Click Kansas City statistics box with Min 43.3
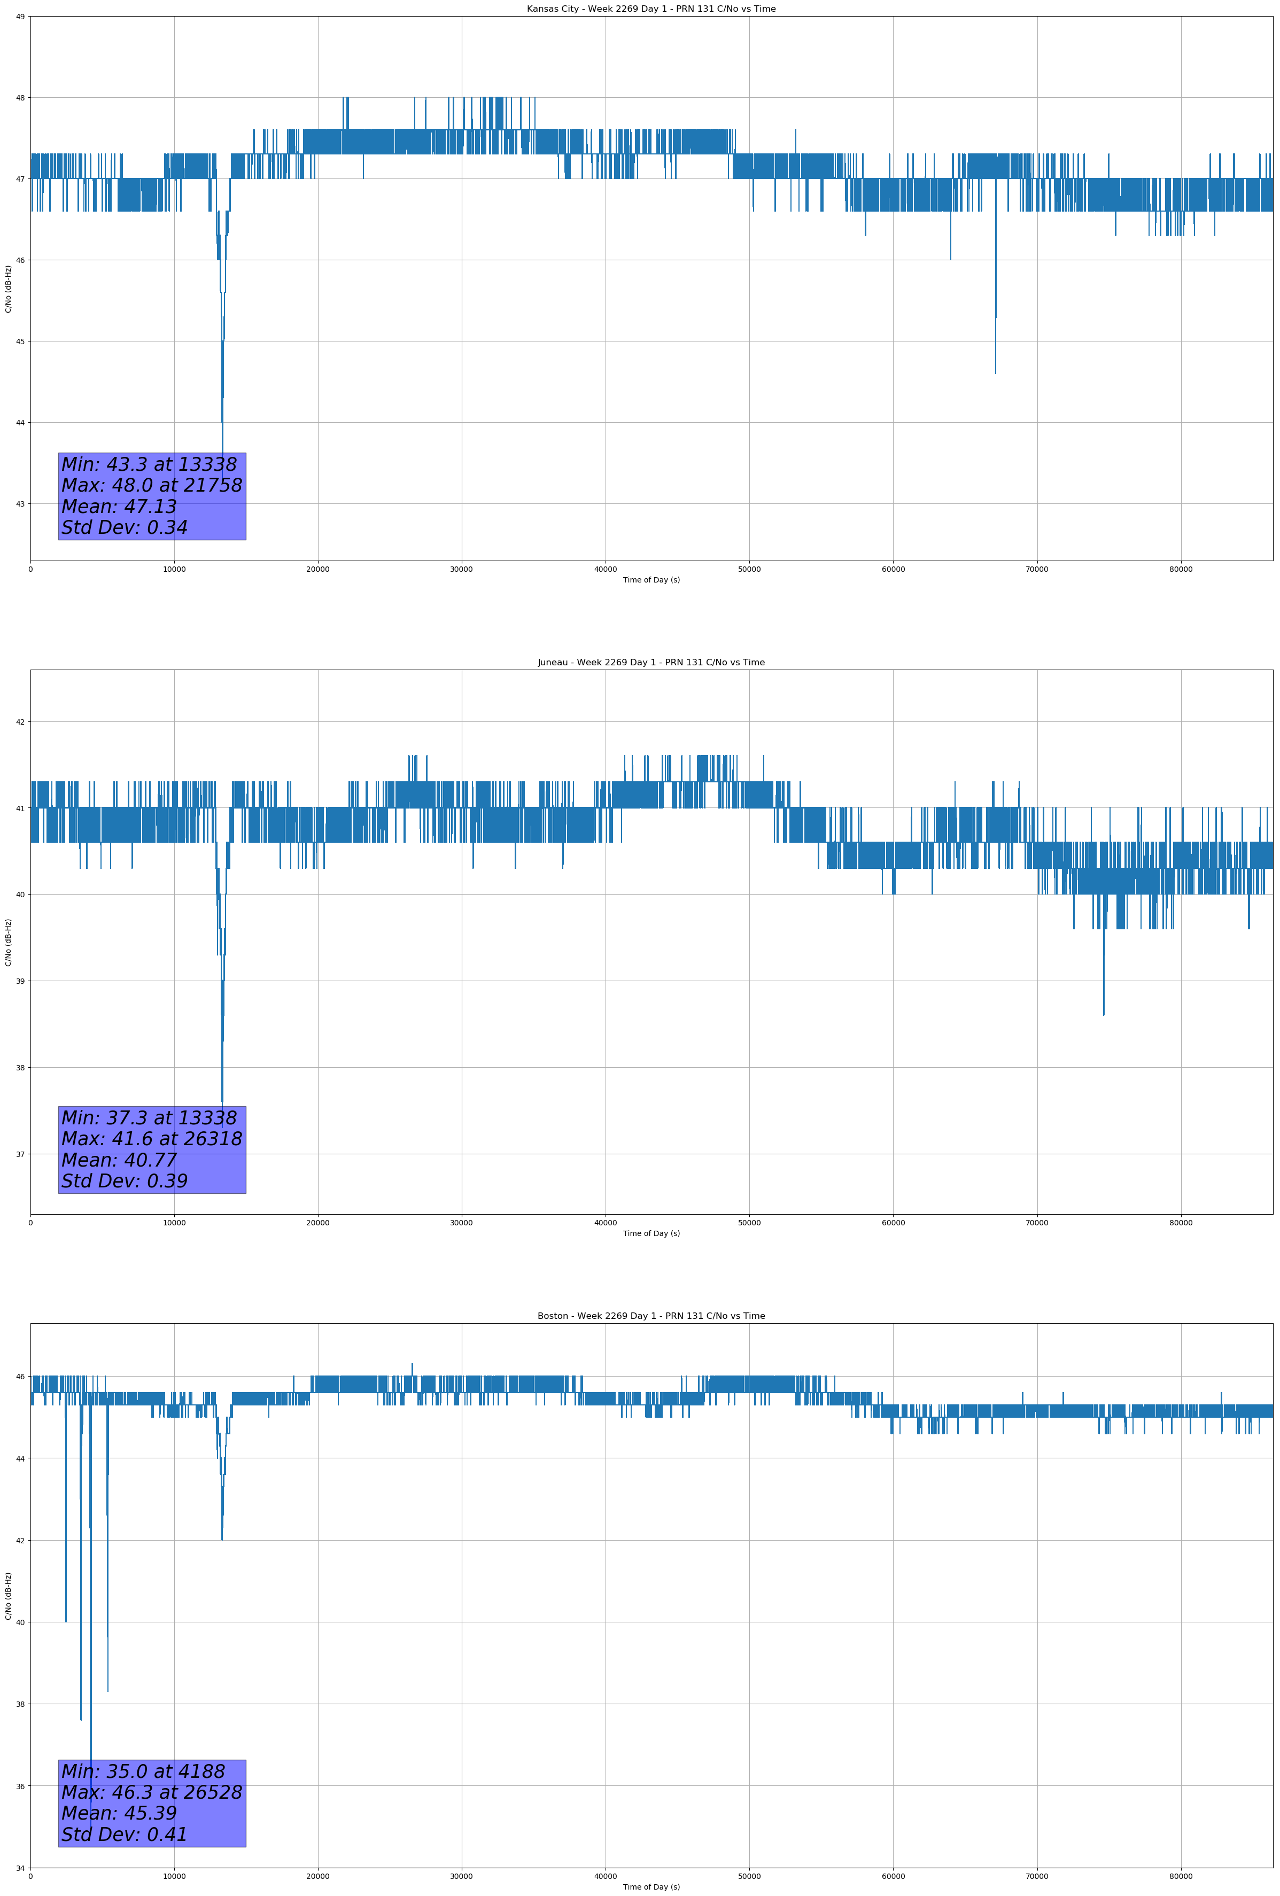This screenshot has width=1280, height=1896. (x=152, y=496)
